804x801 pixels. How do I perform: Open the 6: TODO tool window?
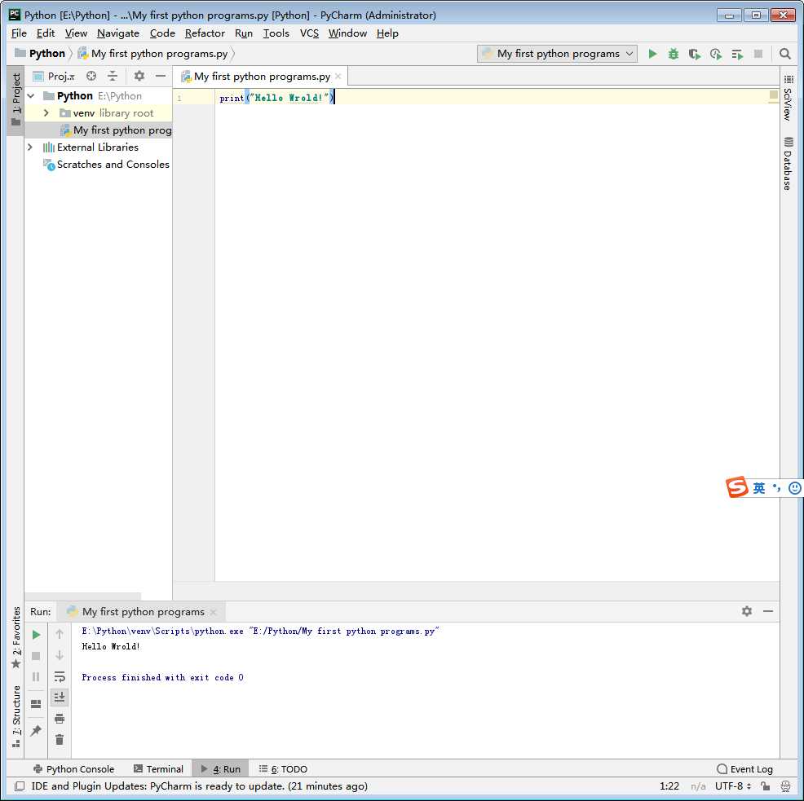pos(283,768)
